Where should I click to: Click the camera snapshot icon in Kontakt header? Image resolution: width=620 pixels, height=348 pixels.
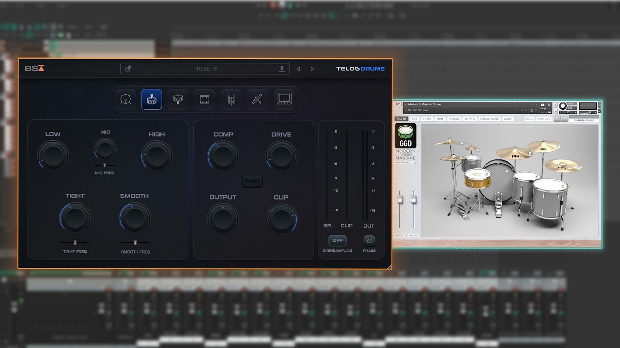(542, 105)
